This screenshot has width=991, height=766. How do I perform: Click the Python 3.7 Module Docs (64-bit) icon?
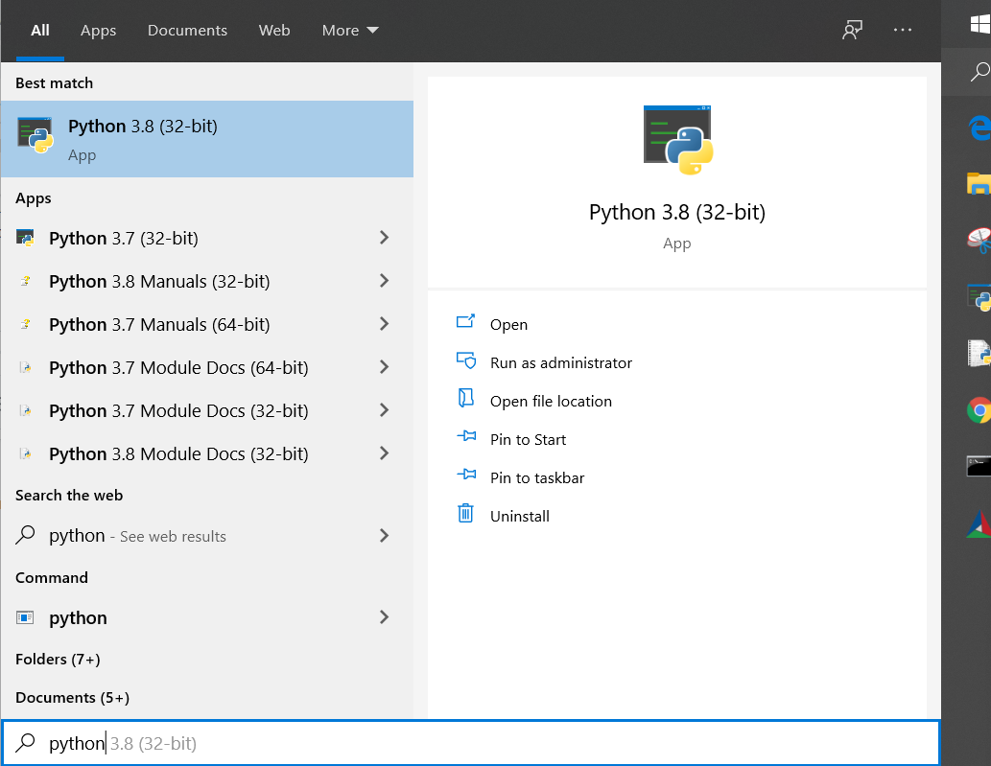25,367
